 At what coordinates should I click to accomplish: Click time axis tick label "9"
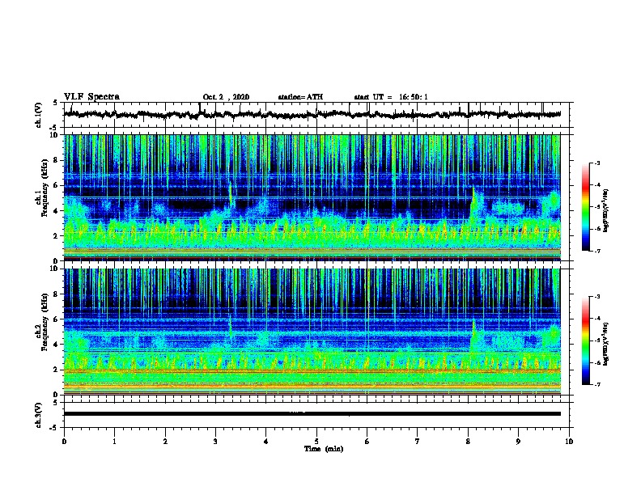click(518, 442)
